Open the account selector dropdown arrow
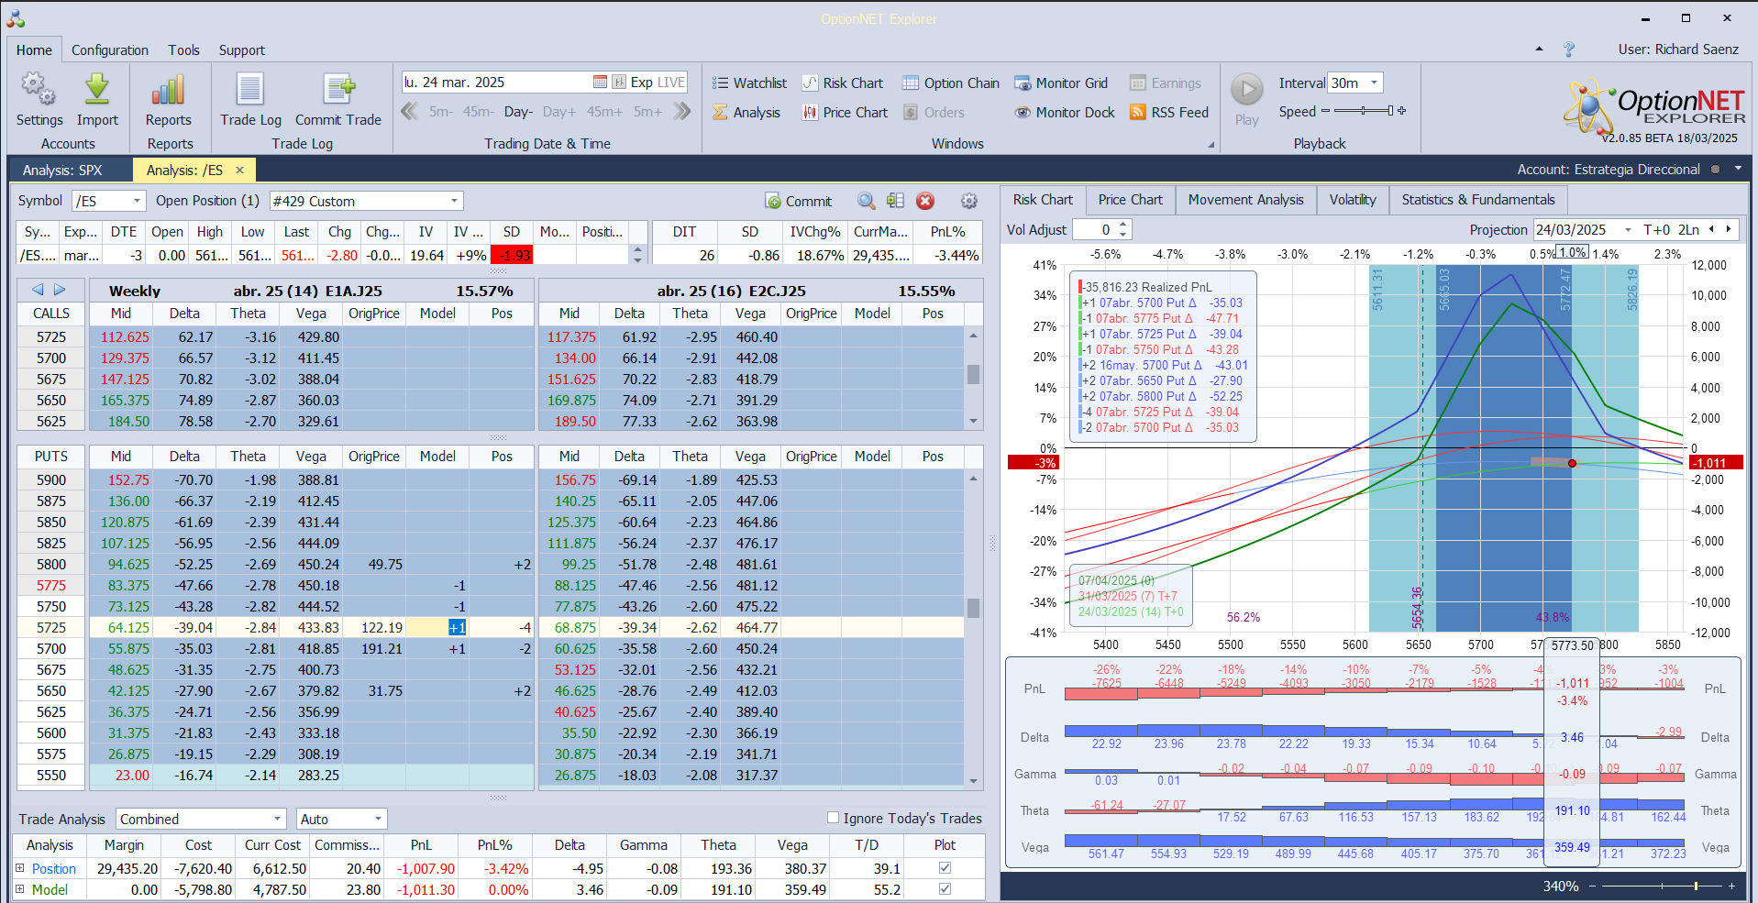 point(1738,169)
